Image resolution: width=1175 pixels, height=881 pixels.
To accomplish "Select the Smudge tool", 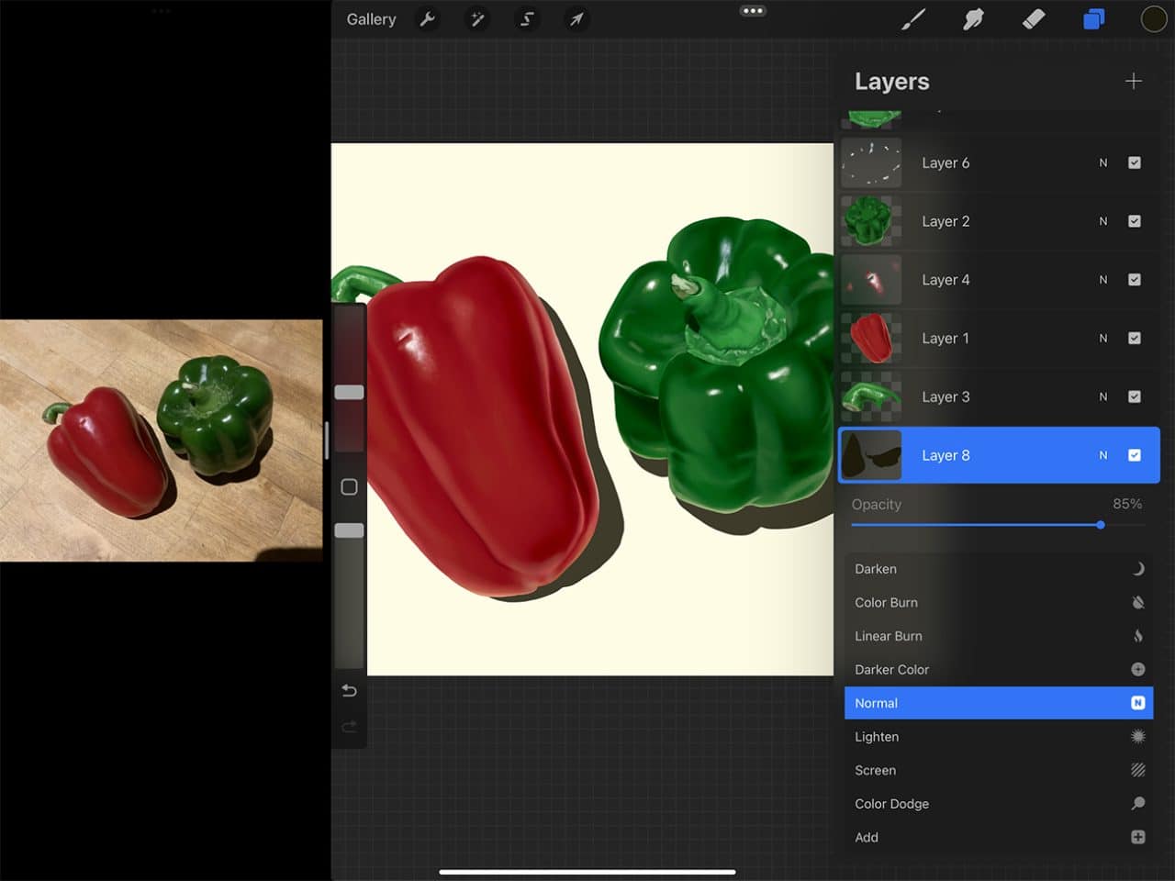I will [973, 18].
